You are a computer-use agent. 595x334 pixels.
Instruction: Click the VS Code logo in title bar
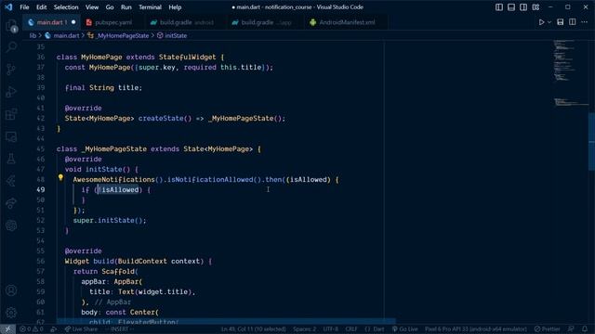(8, 7)
